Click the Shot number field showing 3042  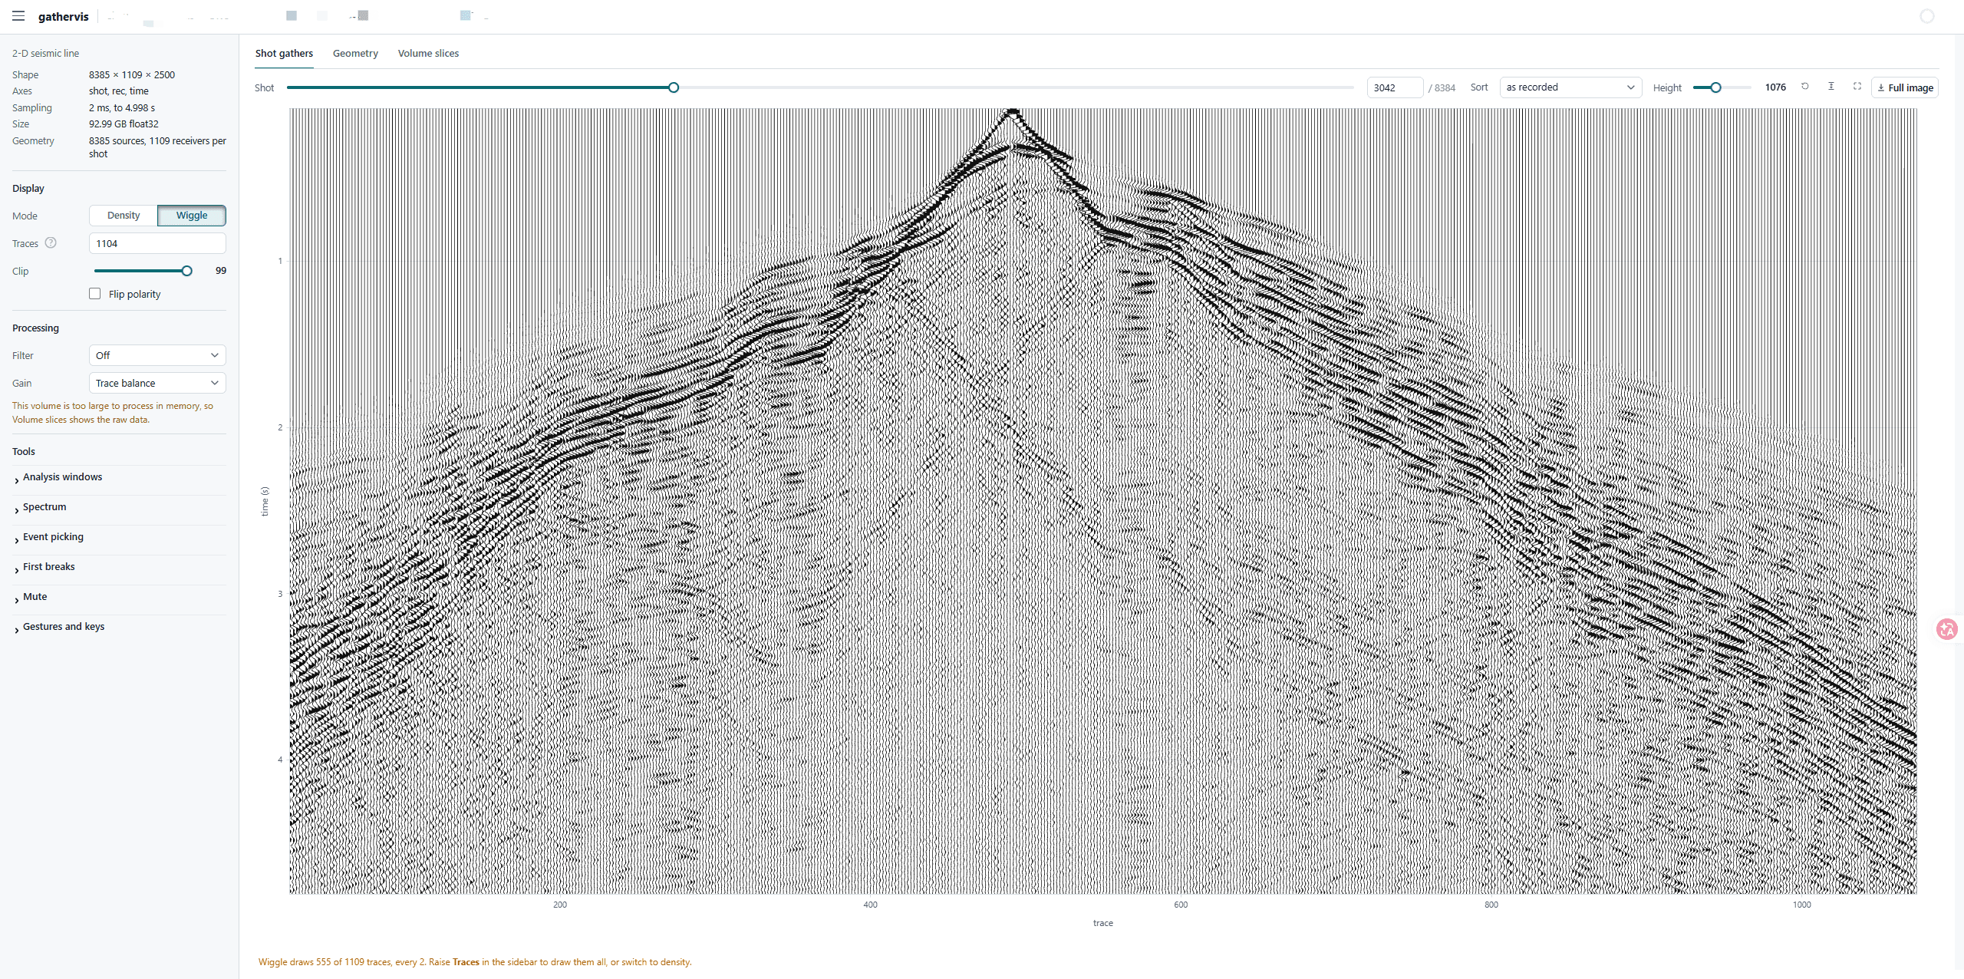point(1395,87)
